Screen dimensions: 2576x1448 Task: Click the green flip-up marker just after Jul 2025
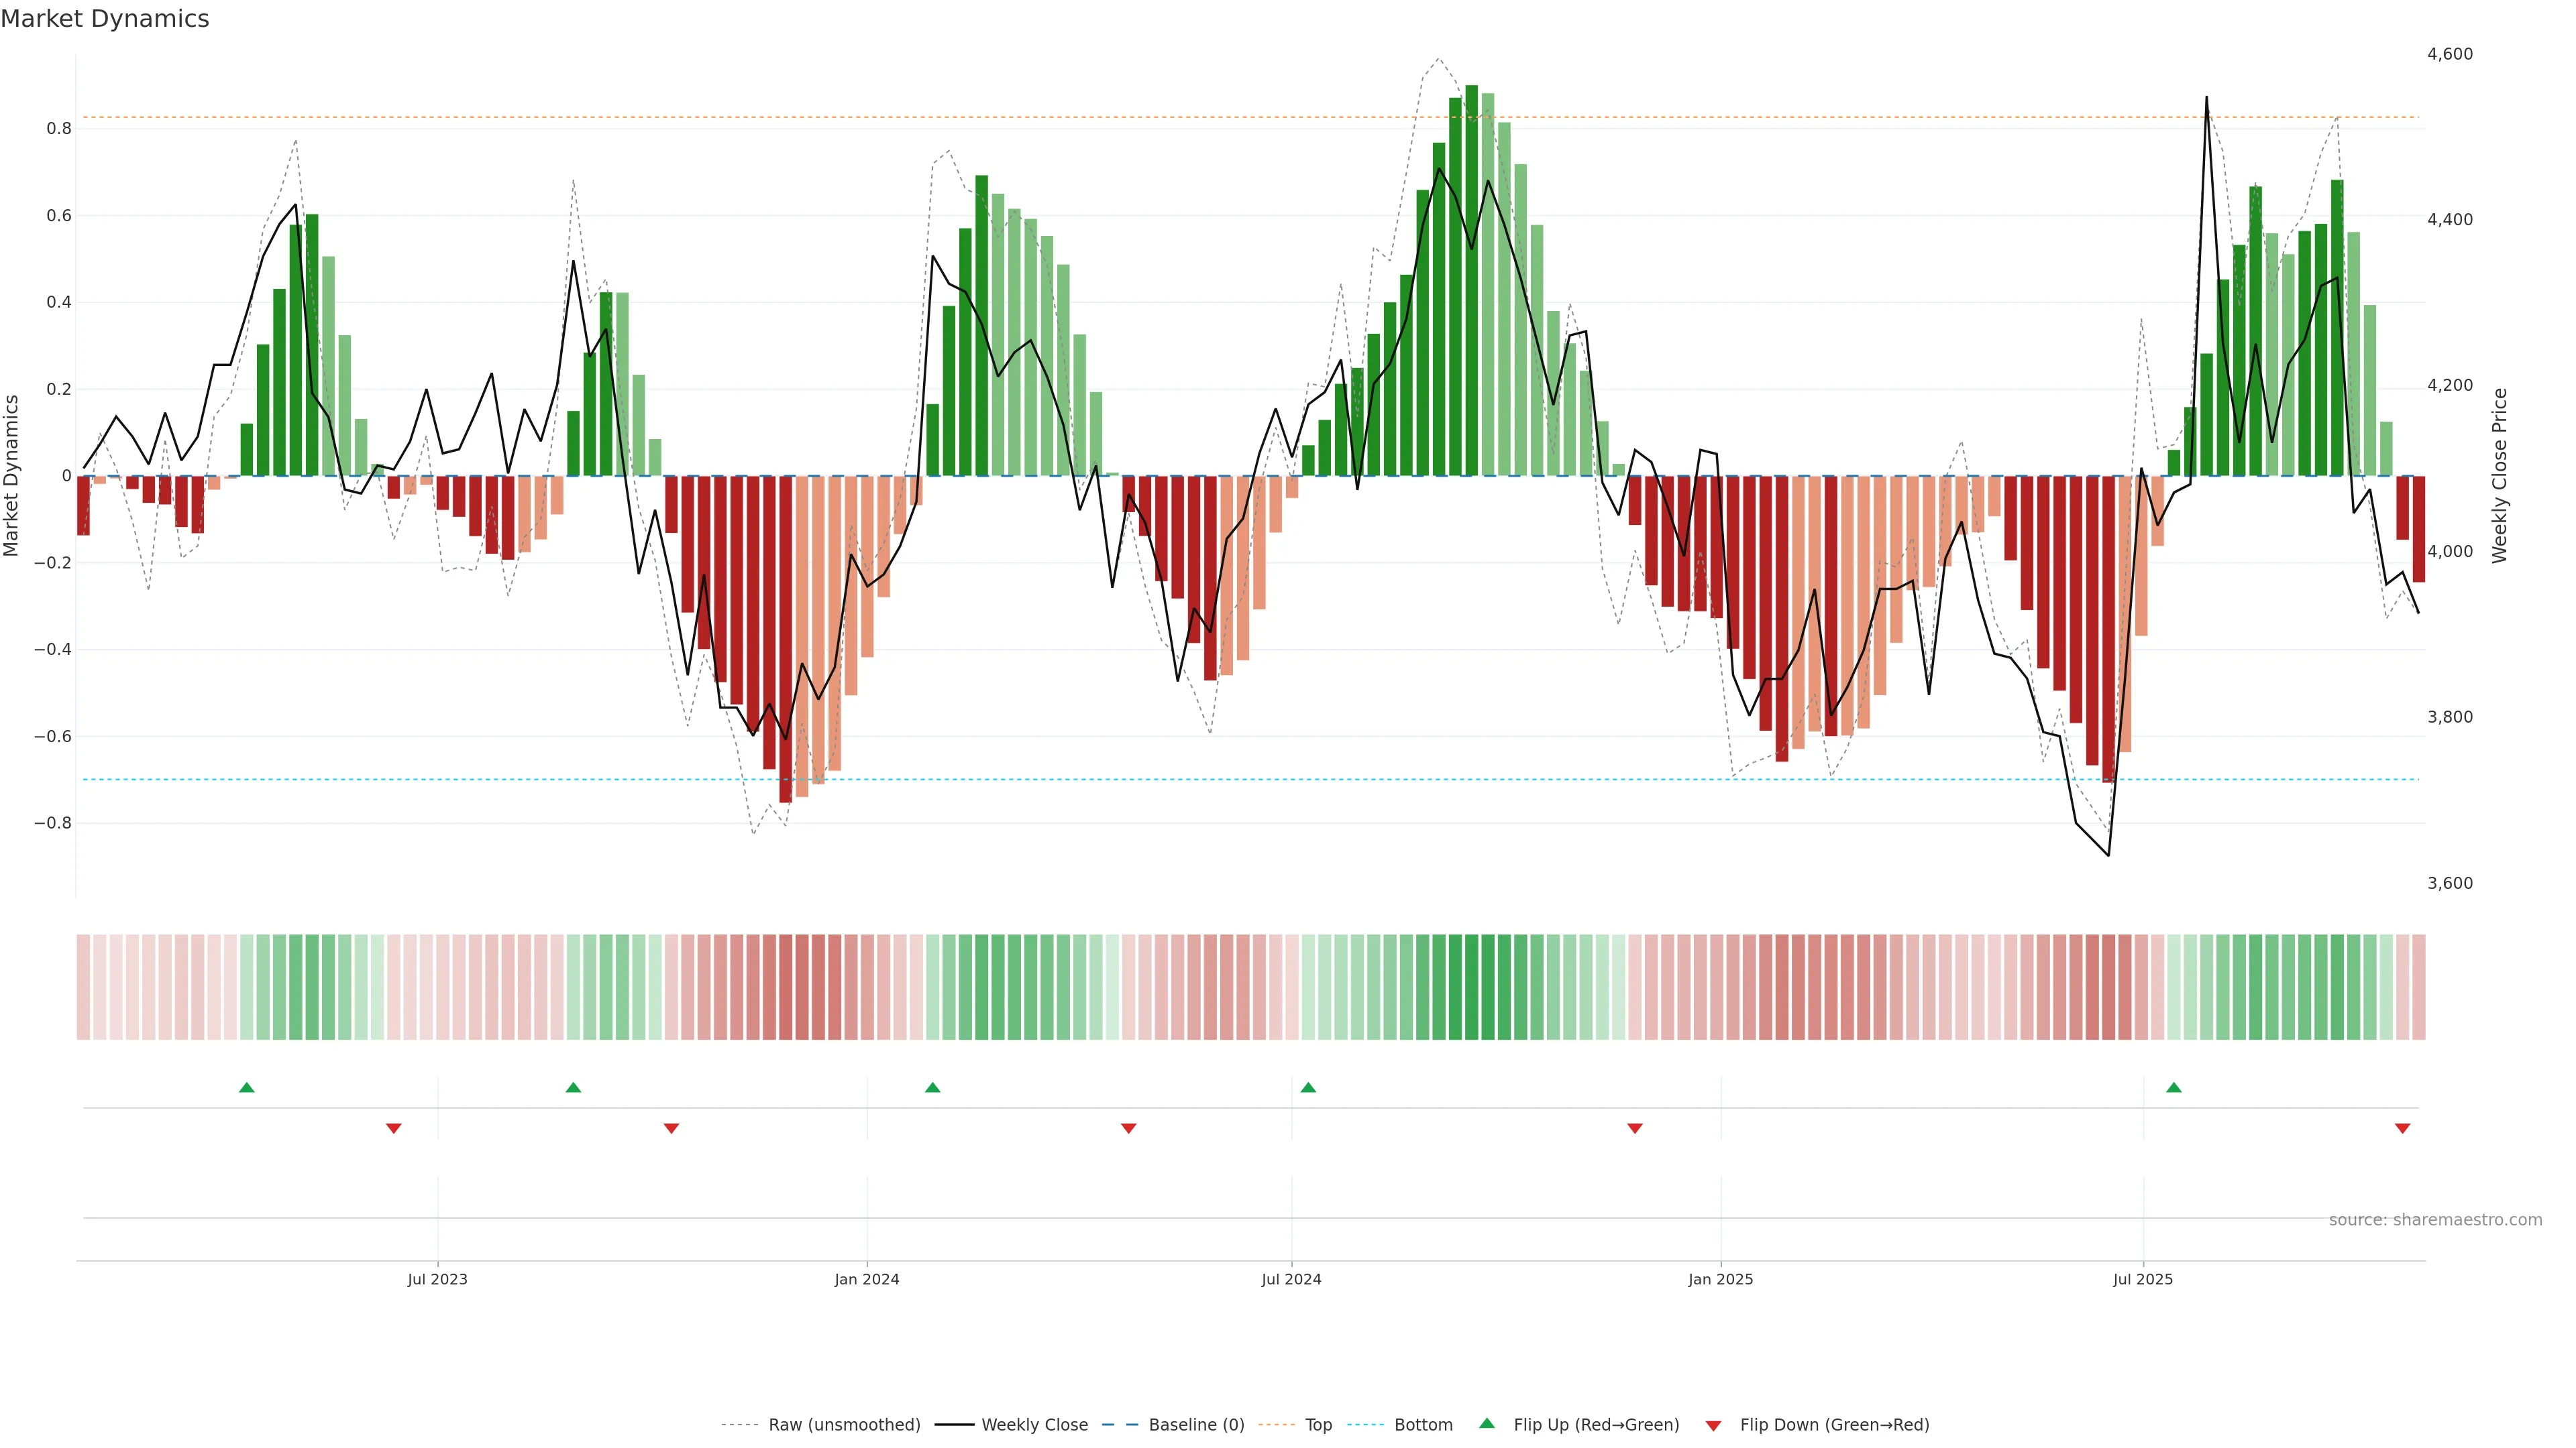click(x=2174, y=1087)
